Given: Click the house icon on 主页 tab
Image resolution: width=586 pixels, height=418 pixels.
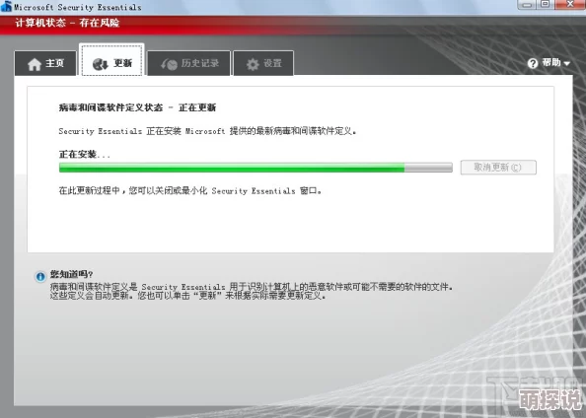Looking at the screenshot, I should point(35,64).
